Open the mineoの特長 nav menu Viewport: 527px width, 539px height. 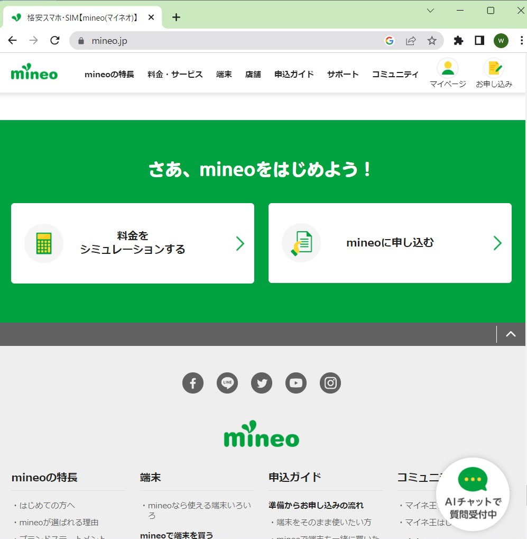click(109, 74)
